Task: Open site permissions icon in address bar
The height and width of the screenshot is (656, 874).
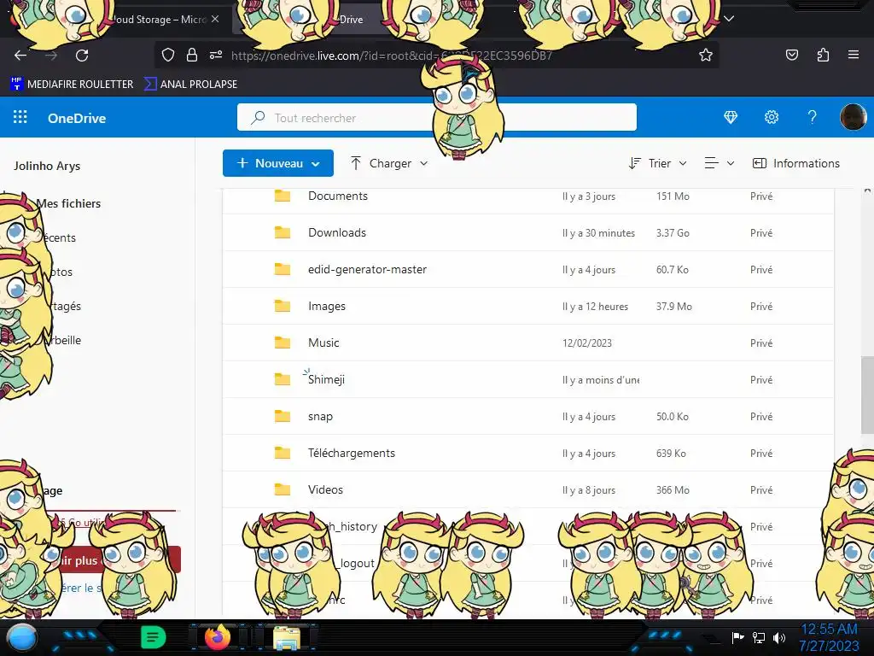Action: (x=216, y=55)
